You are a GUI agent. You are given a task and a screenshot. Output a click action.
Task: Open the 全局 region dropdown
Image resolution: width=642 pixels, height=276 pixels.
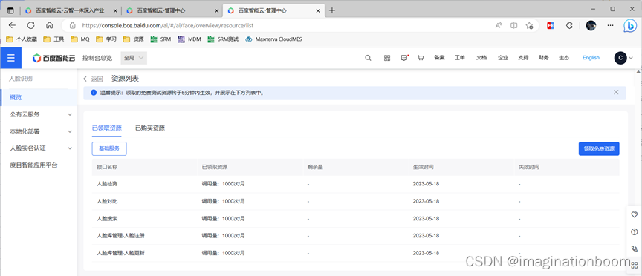pyautogui.click(x=134, y=58)
